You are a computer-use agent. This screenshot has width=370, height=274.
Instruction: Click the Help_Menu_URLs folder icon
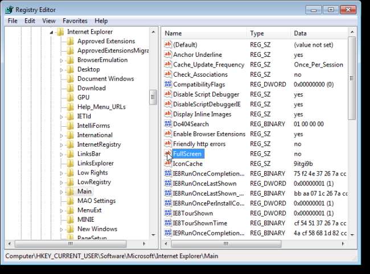pos(71,107)
